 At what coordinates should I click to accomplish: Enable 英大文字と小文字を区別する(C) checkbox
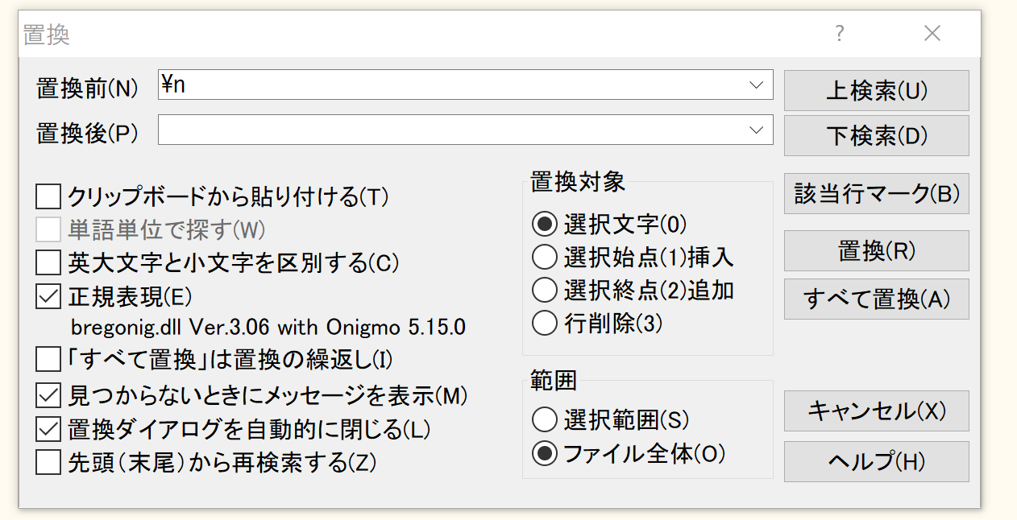(49, 262)
